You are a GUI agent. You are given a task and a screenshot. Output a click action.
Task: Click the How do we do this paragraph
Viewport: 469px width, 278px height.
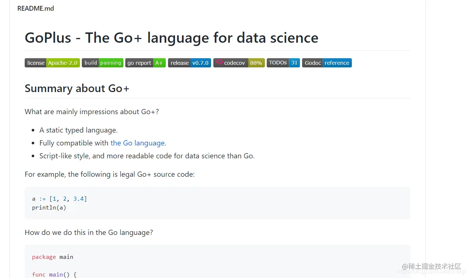tap(89, 232)
